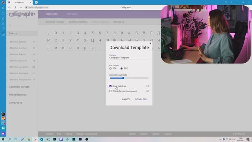Select Minimal Numbers template
252x142 pixels.
point(22,73)
